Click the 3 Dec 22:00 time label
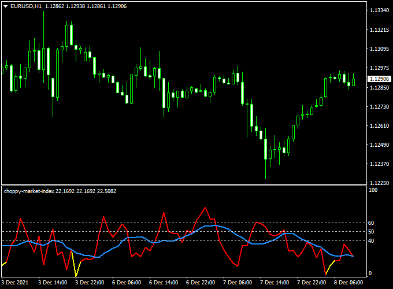This screenshot has width=393, height=289. (x=90, y=283)
